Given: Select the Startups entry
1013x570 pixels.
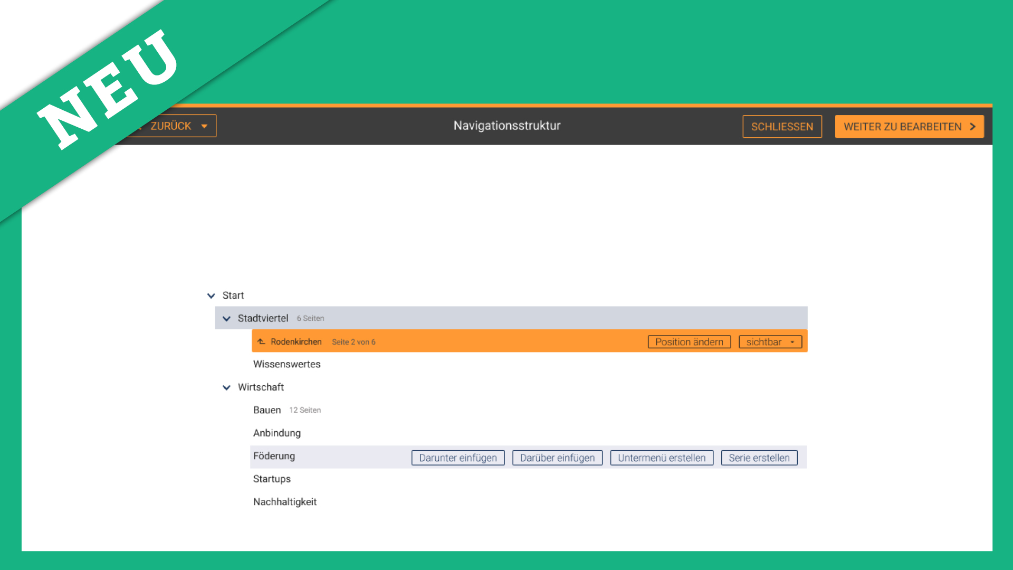Looking at the screenshot, I should [272, 479].
